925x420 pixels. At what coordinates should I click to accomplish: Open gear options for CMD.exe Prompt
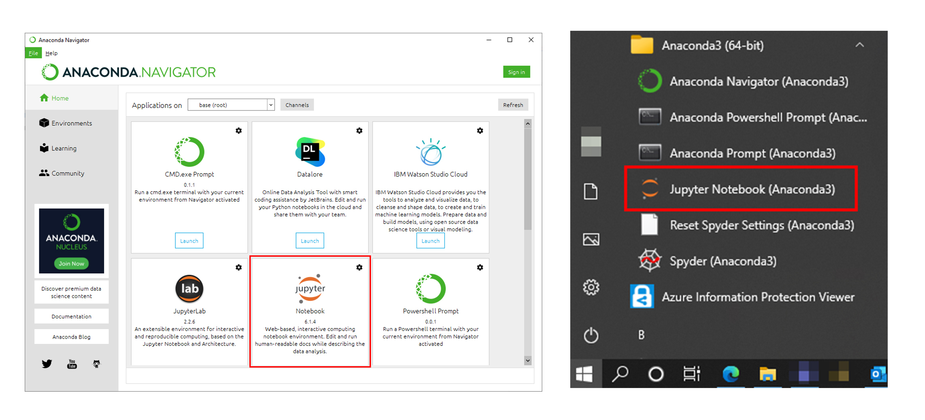(x=239, y=131)
